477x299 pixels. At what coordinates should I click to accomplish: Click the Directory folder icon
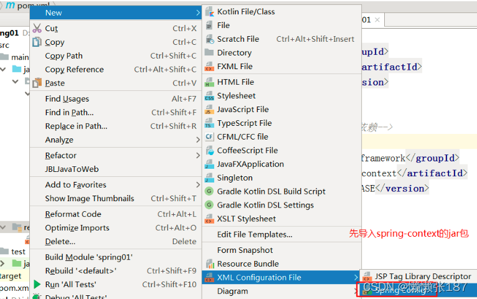point(209,52)
